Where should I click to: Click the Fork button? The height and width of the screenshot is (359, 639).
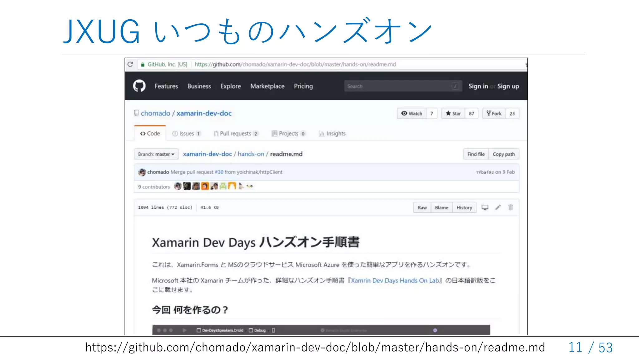[494, 113]
